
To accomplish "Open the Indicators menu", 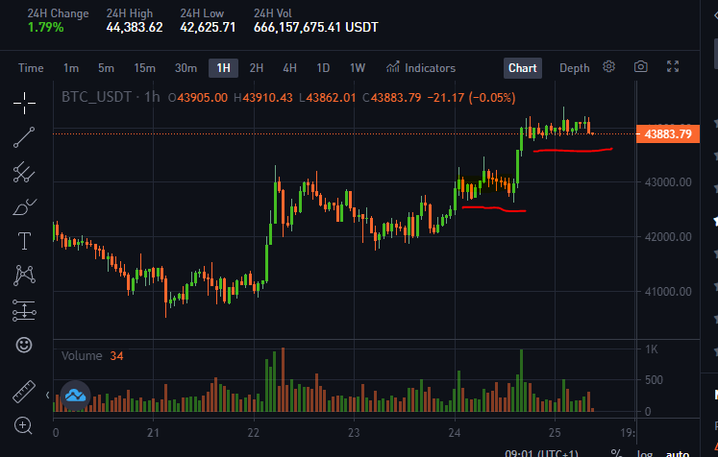I will [420, 68].
